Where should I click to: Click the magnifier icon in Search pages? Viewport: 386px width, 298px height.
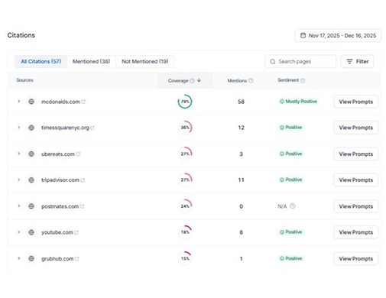[273, 62]
